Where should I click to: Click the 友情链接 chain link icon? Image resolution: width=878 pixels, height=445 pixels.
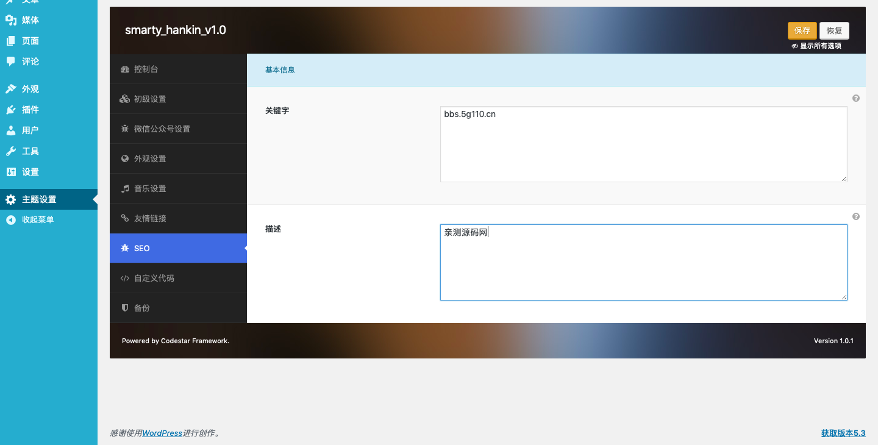click(x=125, y=219)
